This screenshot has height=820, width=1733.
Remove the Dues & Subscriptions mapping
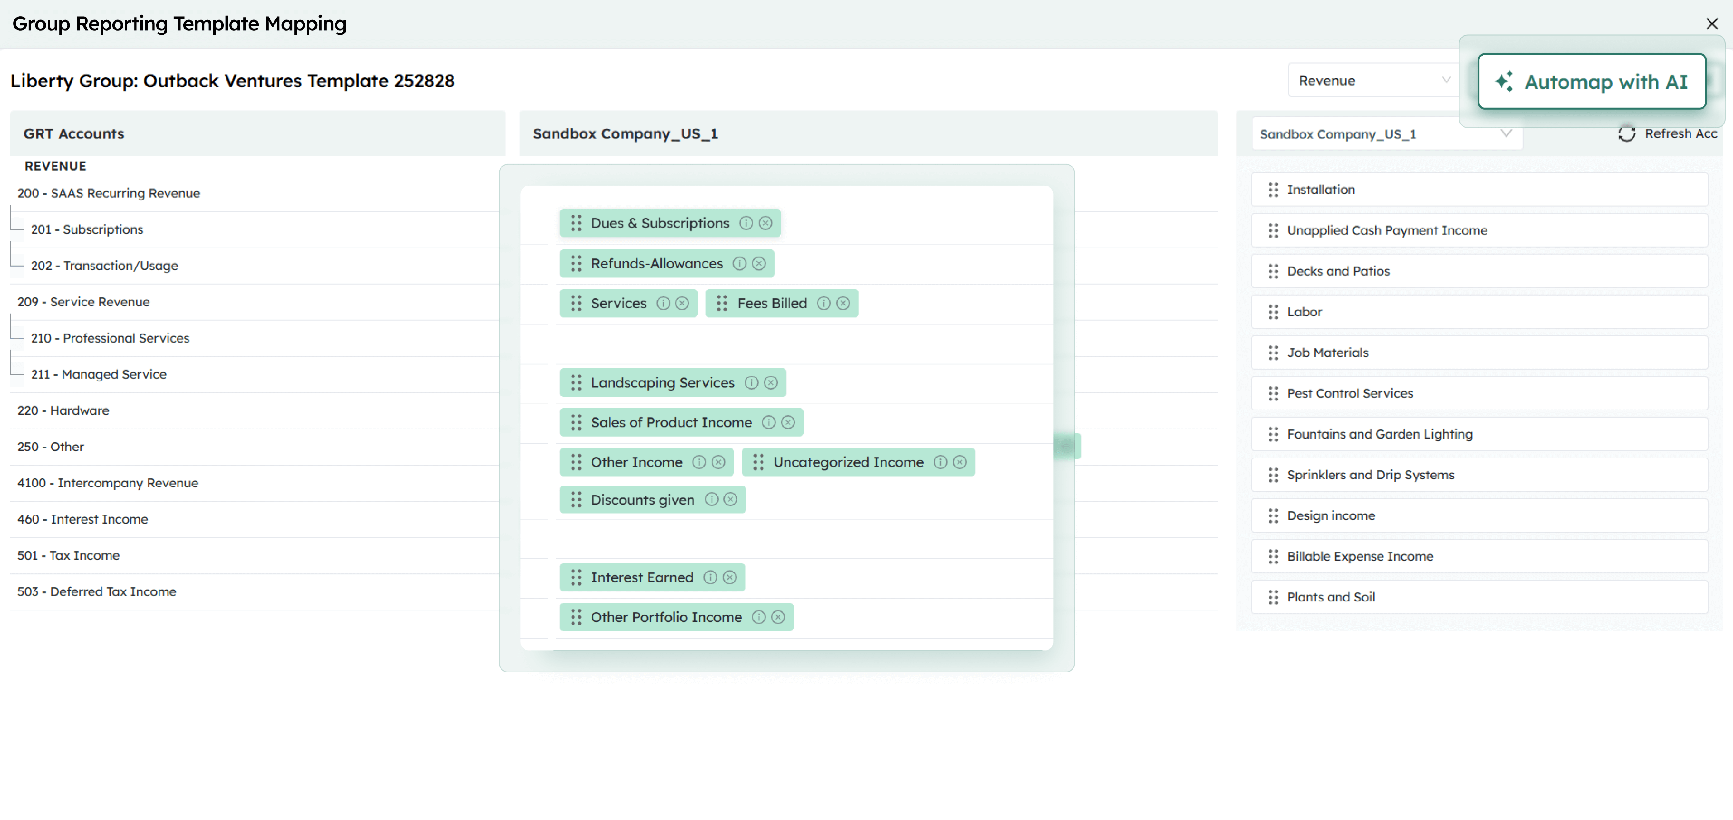pyautogui.click(x=765, y=223)
